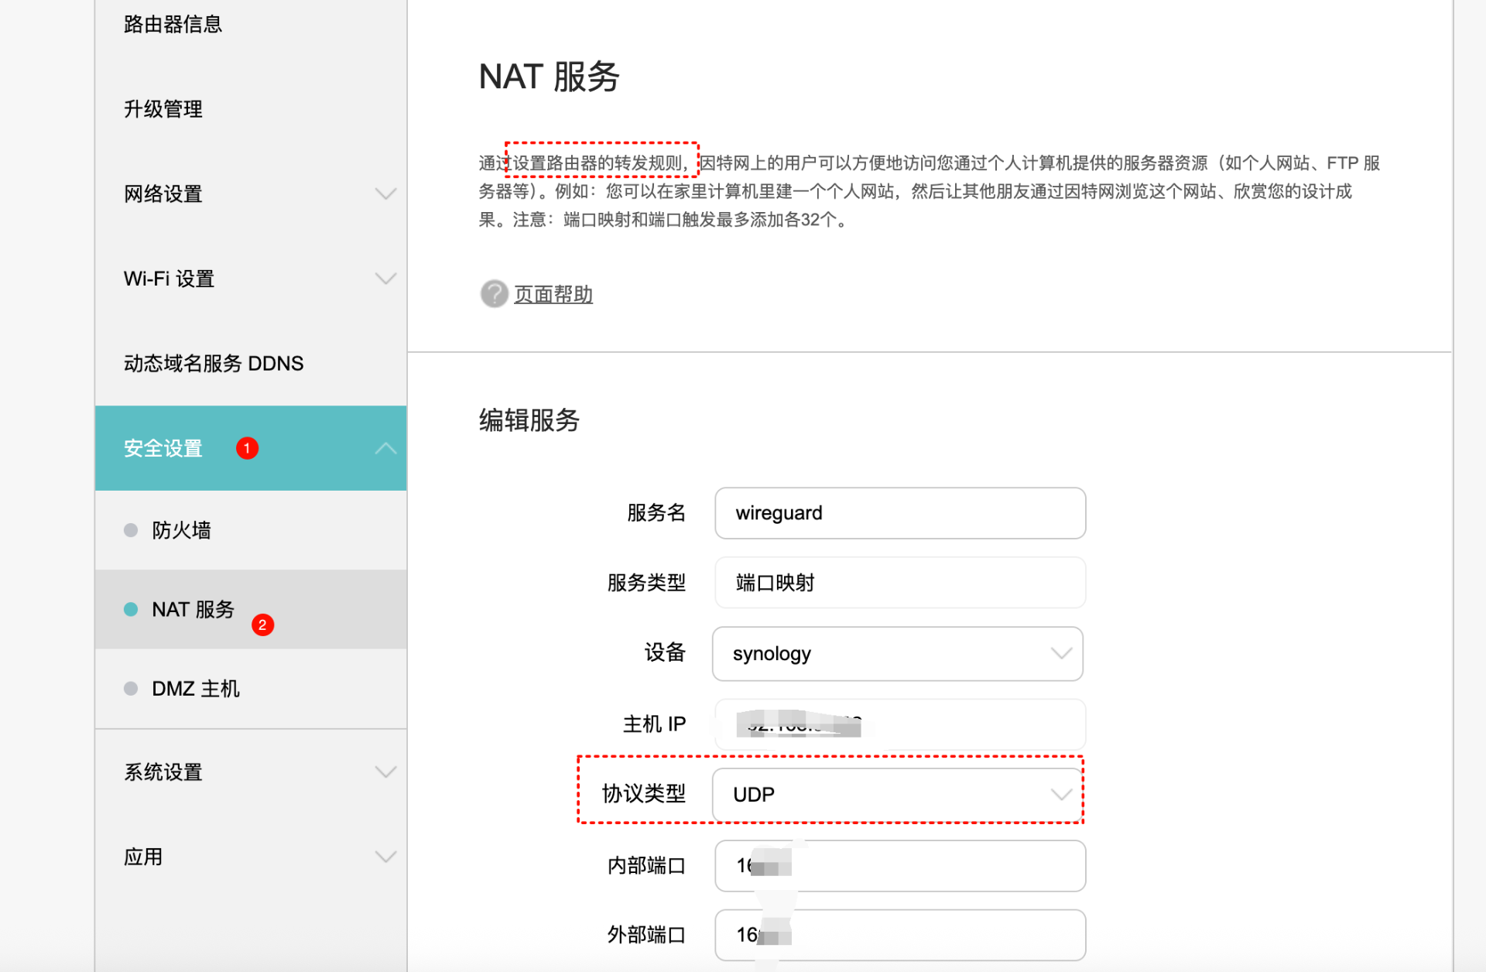Open 路由器信息 in the sidebar
This screenshot has height=972, width=1486.
point(173,24)
